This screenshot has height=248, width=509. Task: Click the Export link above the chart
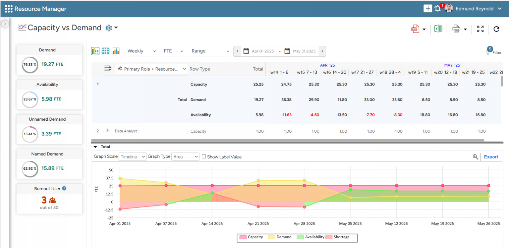[x=491, y=156]
